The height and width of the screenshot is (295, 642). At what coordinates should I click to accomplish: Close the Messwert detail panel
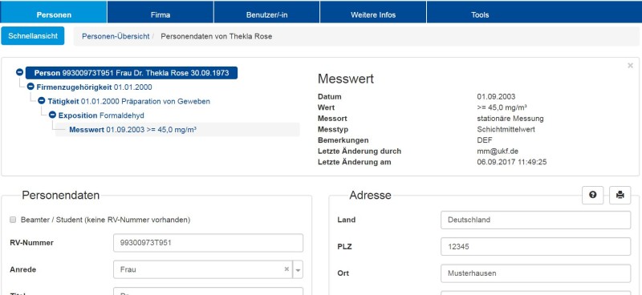tap(630, 66)
